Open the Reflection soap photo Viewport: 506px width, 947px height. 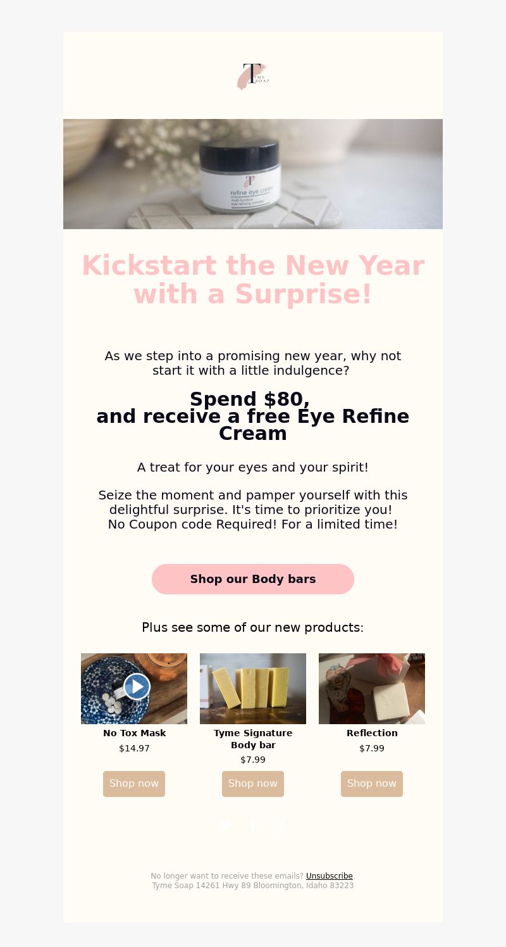(x=372, y=689)
